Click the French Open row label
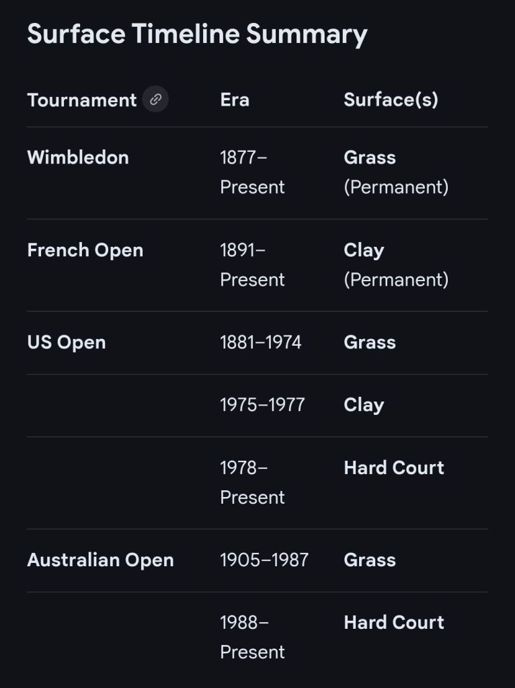515x688 pixels. click(x=85, y=250)
